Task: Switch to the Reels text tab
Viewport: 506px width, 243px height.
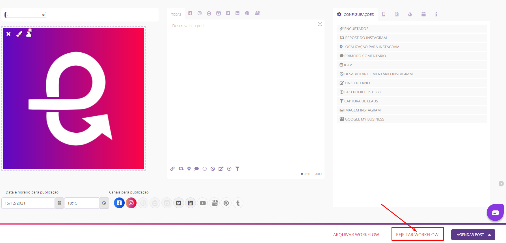Action: coord(219,13)
